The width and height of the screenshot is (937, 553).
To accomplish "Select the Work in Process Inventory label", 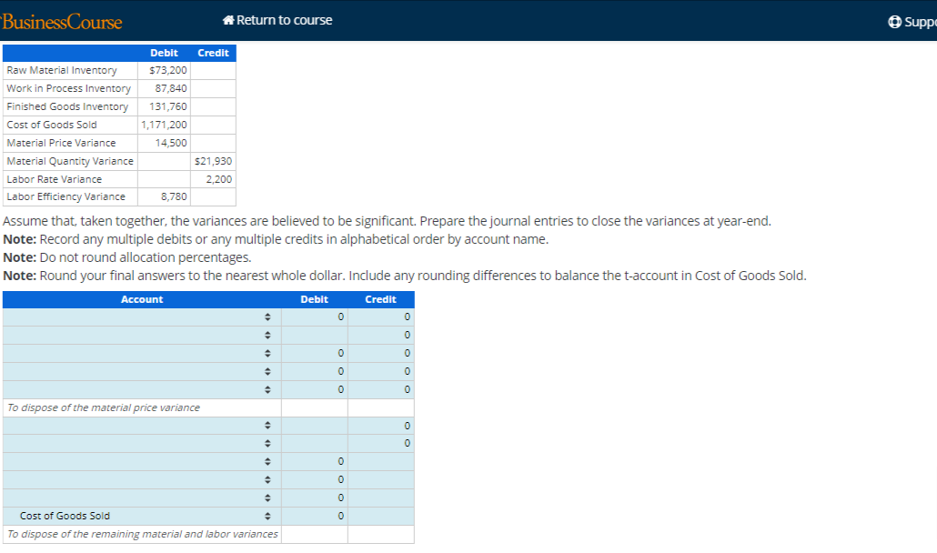I will 69,88.
